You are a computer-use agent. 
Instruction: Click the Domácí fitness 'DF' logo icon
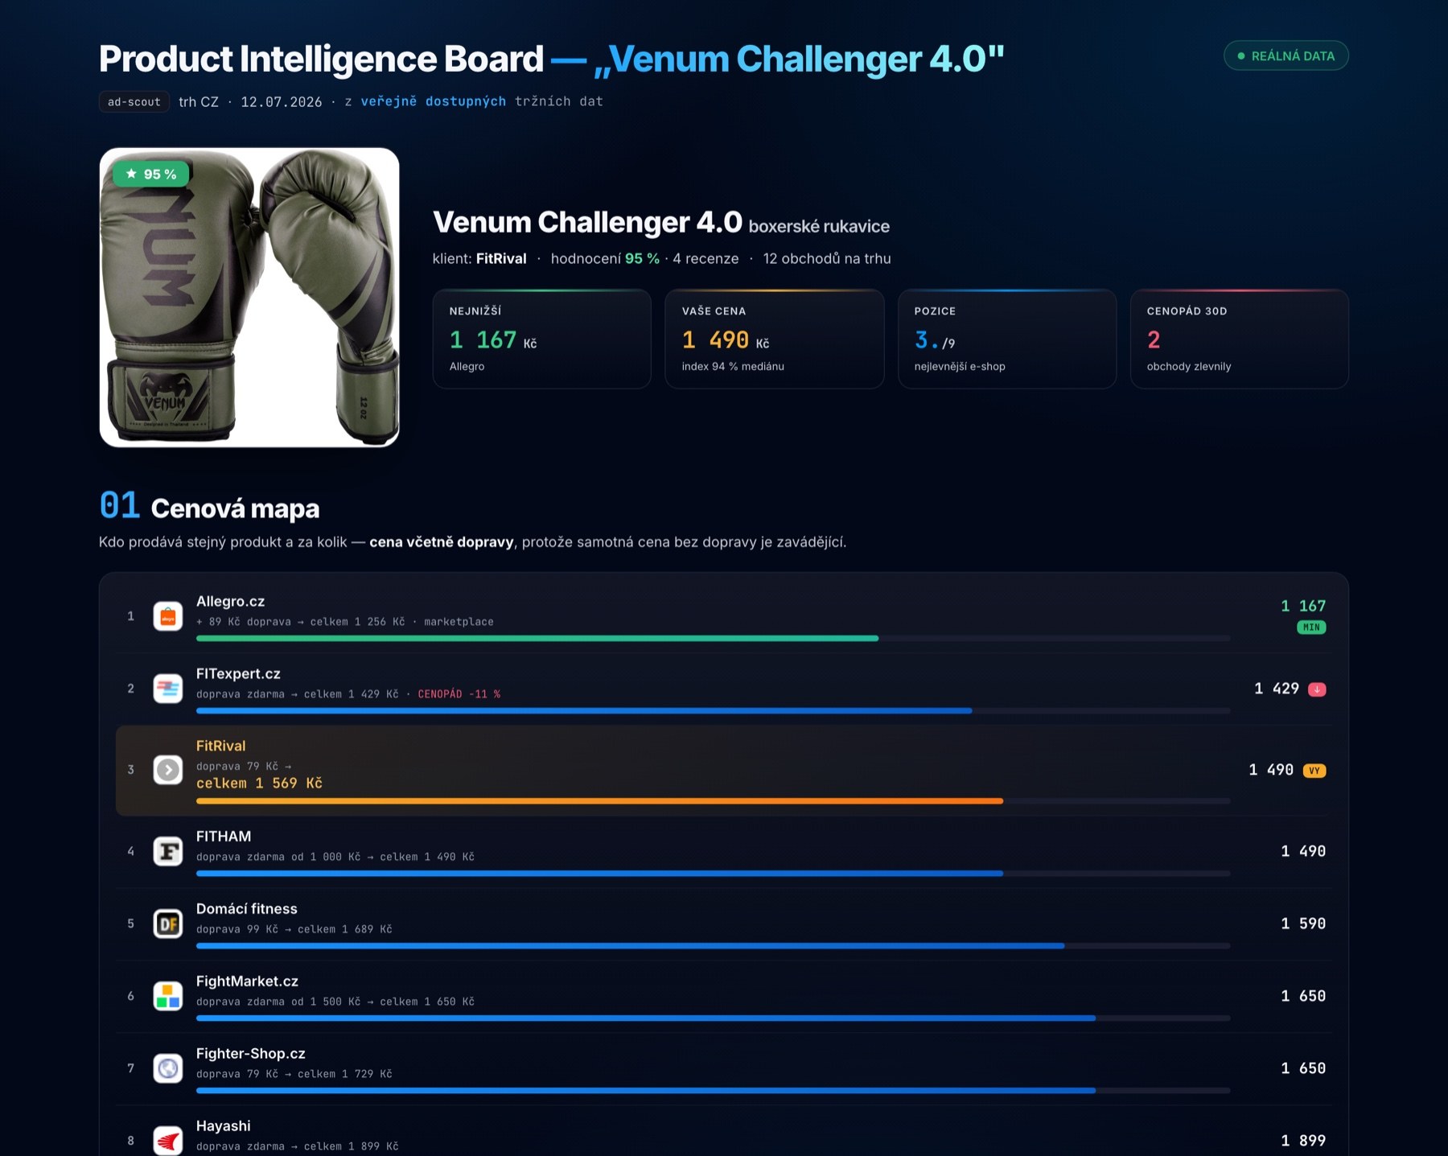click(x=168, y=924)
